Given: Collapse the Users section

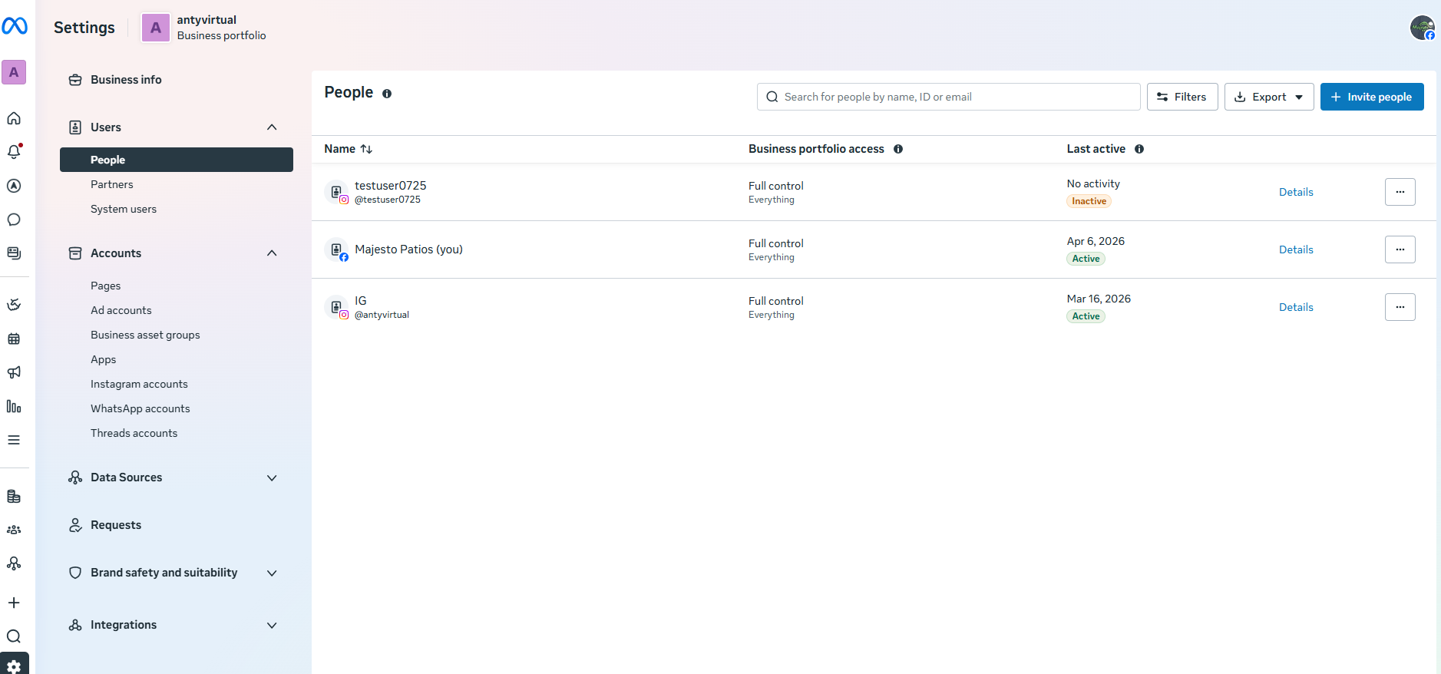Looking at the screenshot, I should (272, 127).
